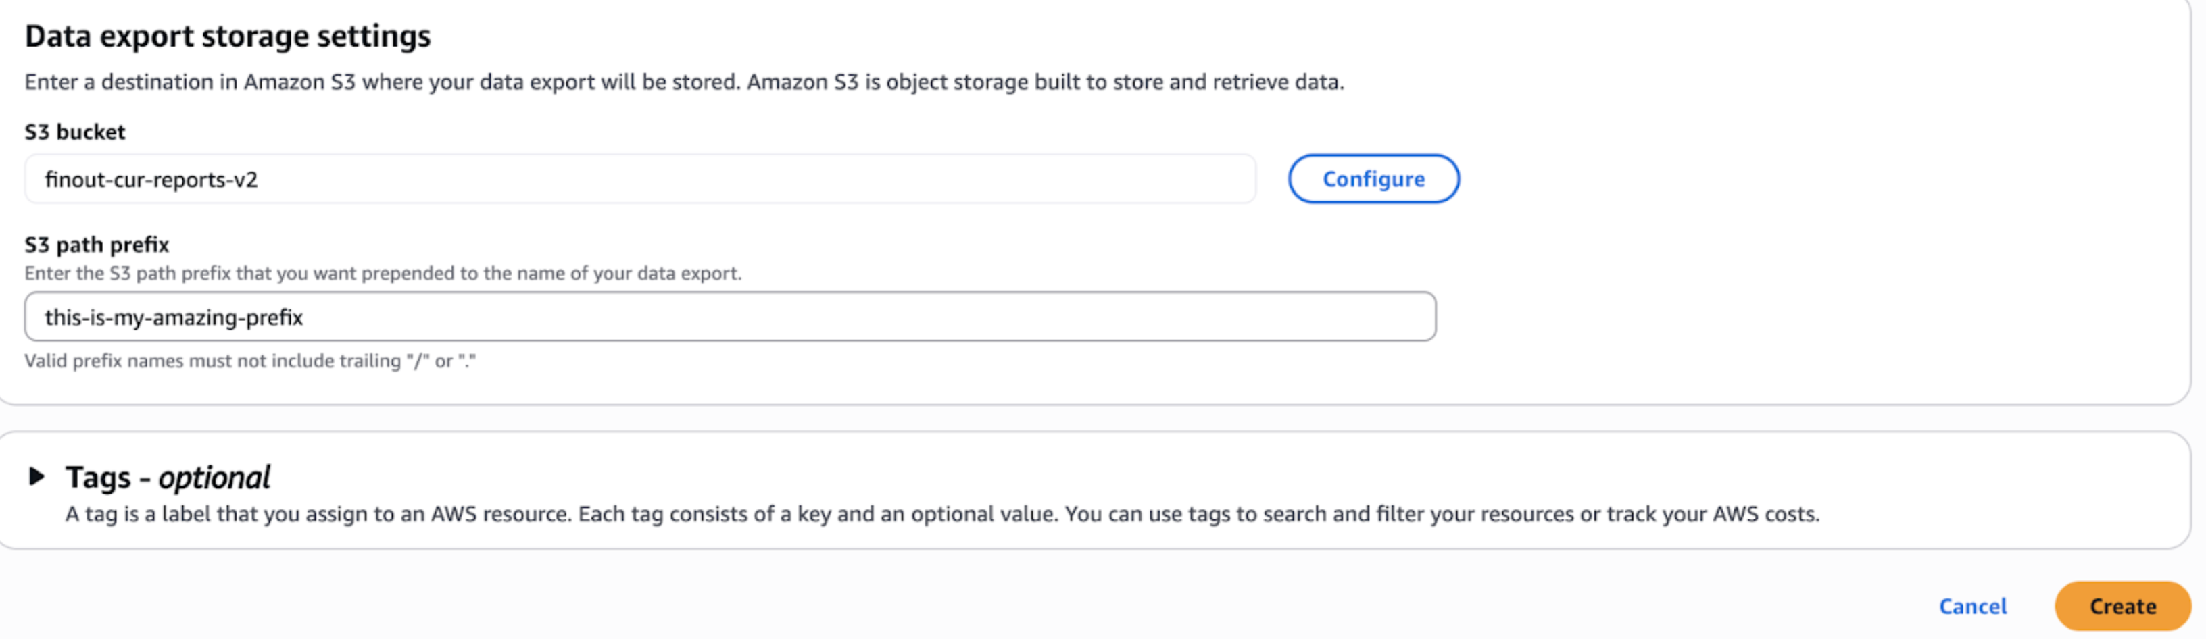Image resolution: width=2206 pixels, height=639 pixels.
Task: Click the 'S3 bucket' field label
Action: 74,132
